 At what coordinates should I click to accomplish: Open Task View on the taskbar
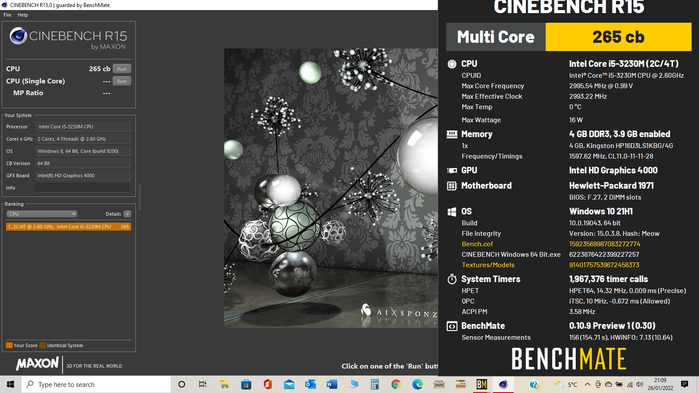[203, 384]
